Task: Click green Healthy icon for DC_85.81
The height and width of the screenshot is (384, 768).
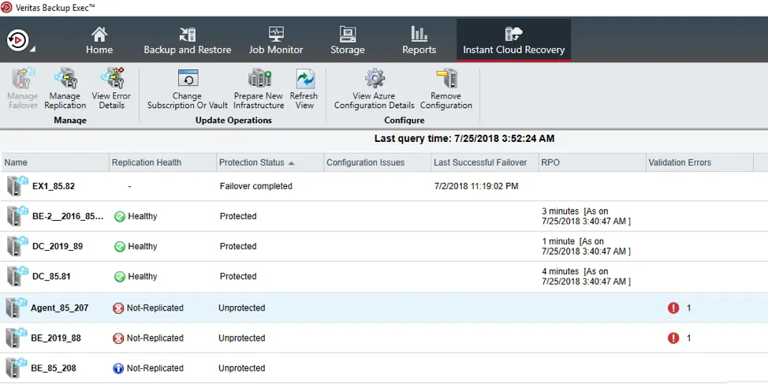Action: (120, 277)
